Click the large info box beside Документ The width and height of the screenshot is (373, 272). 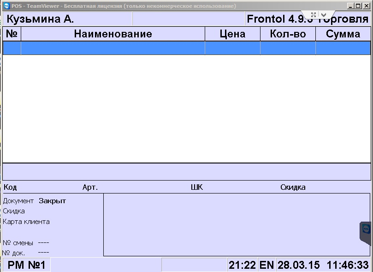[x=237, y=224]
